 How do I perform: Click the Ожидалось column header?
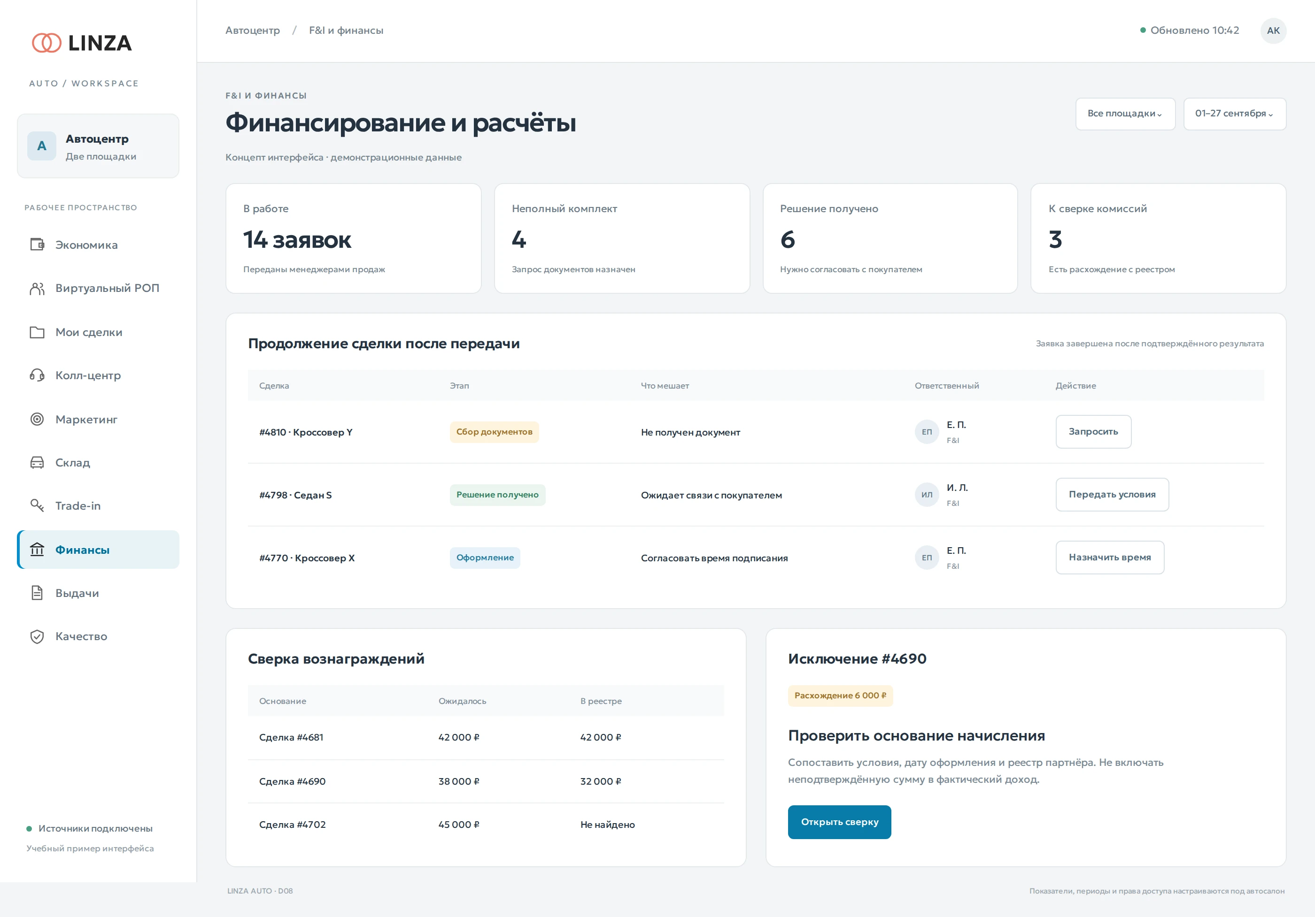[x=462, y=701]
